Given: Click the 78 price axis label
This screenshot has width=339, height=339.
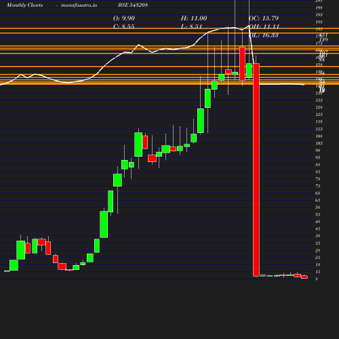Looking at the screenshot, I should tap(318, 179).
